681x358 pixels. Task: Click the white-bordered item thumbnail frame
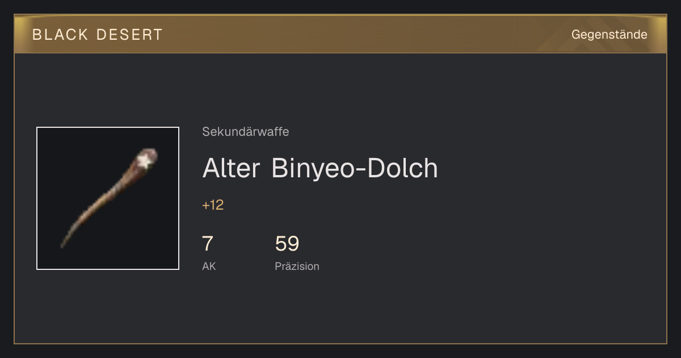coord(108,198)
